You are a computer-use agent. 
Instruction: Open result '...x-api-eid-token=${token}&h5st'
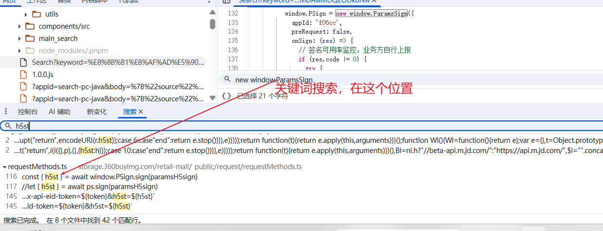click(x=88, y=196)
